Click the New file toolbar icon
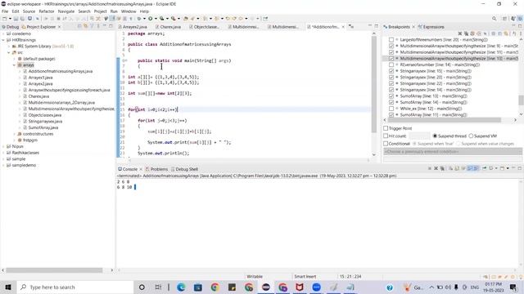This screenshot has height=294, width=524. pyautogui.click(x=5, y=19)
